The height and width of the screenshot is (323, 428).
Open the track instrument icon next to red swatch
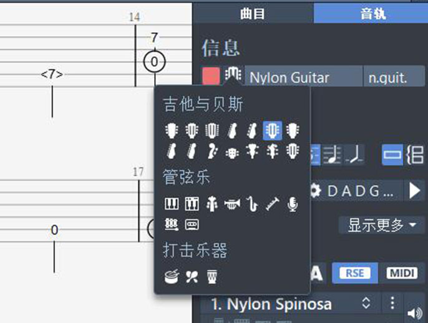(233, 75)
